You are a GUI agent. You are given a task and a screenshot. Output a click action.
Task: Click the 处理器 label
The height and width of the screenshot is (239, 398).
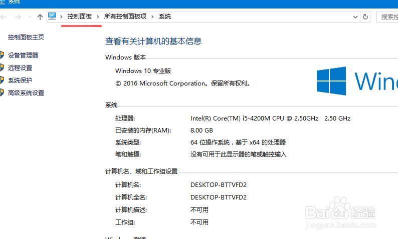coord(125,118)
